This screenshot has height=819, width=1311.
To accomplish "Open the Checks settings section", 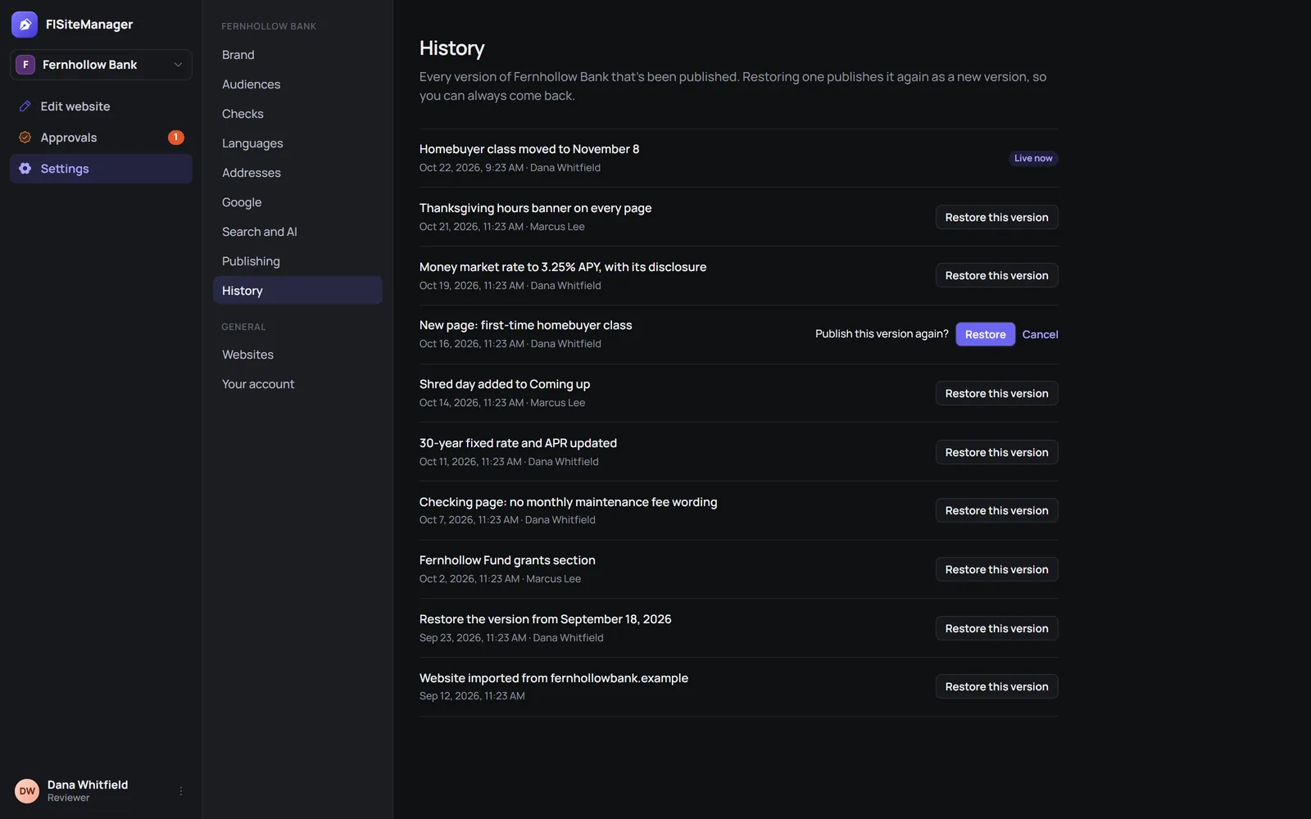I will 297,114.
